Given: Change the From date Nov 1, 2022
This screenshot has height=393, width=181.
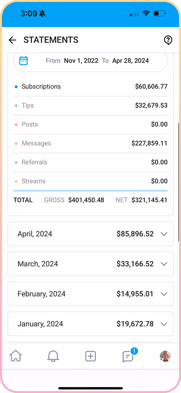Looking at the screenshot, I should (x=81, y=60).
